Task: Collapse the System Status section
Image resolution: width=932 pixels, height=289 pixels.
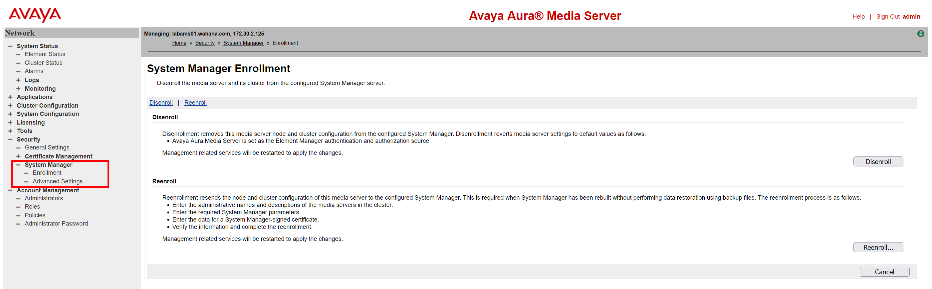Action: pos(10,46)
